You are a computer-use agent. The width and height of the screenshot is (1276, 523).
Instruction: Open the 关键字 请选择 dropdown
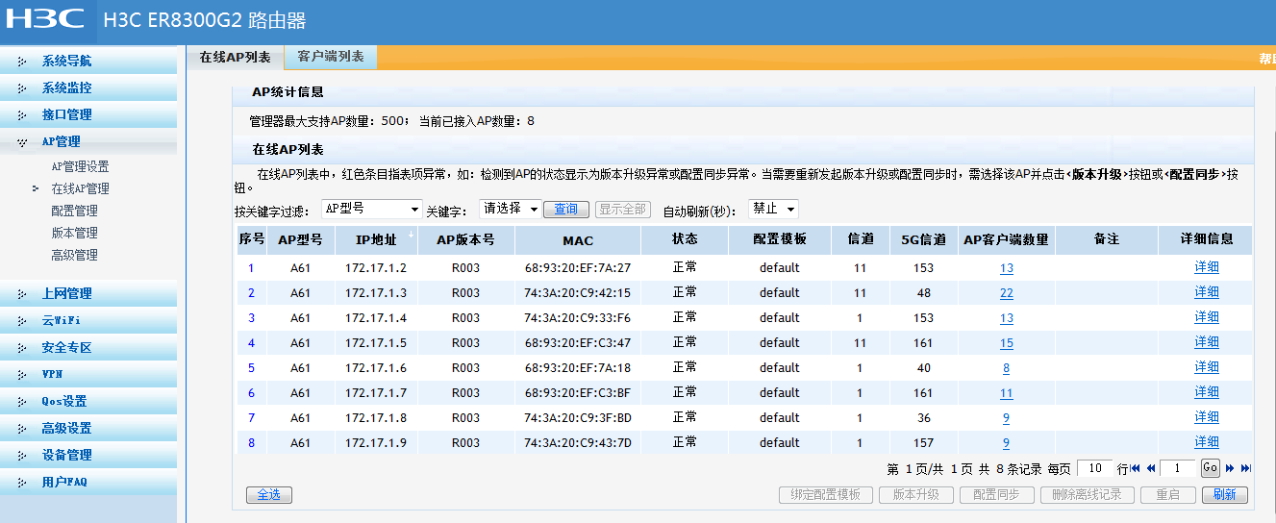pos(510,209)
